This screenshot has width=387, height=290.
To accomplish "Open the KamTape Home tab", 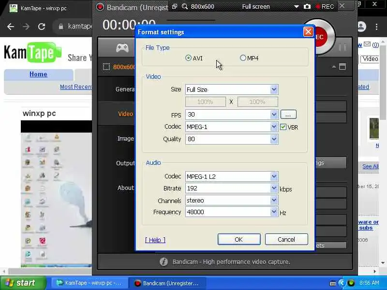I will (x=38, y=74).
